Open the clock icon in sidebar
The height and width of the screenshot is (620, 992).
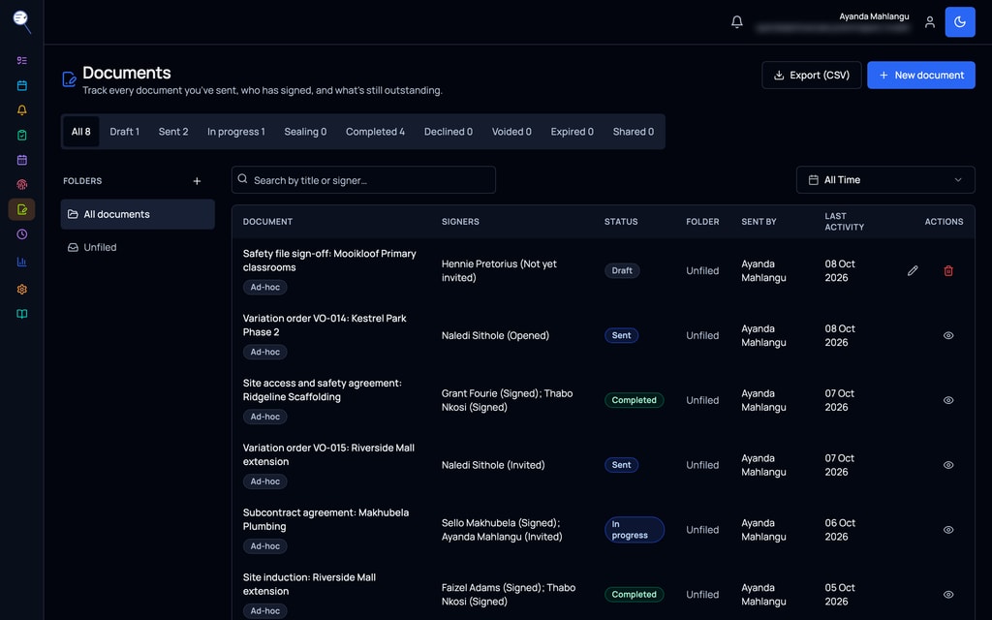click(x=21, y=234)
